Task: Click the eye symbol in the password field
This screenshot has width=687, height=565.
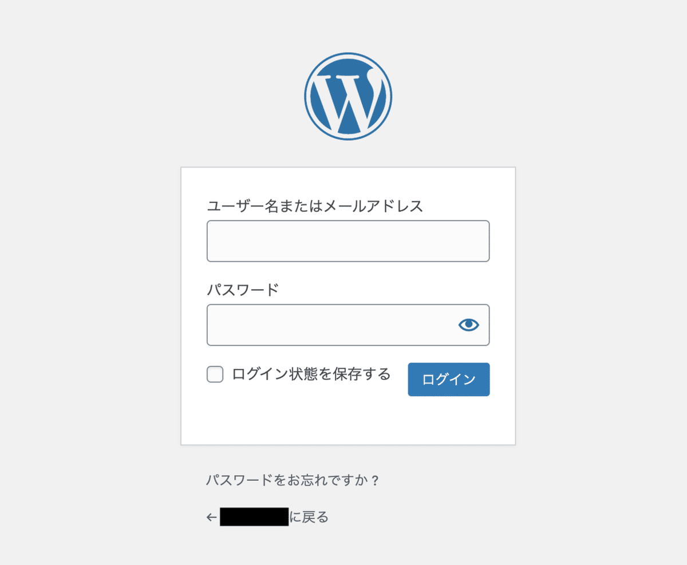Action: (x=468, y=325)
